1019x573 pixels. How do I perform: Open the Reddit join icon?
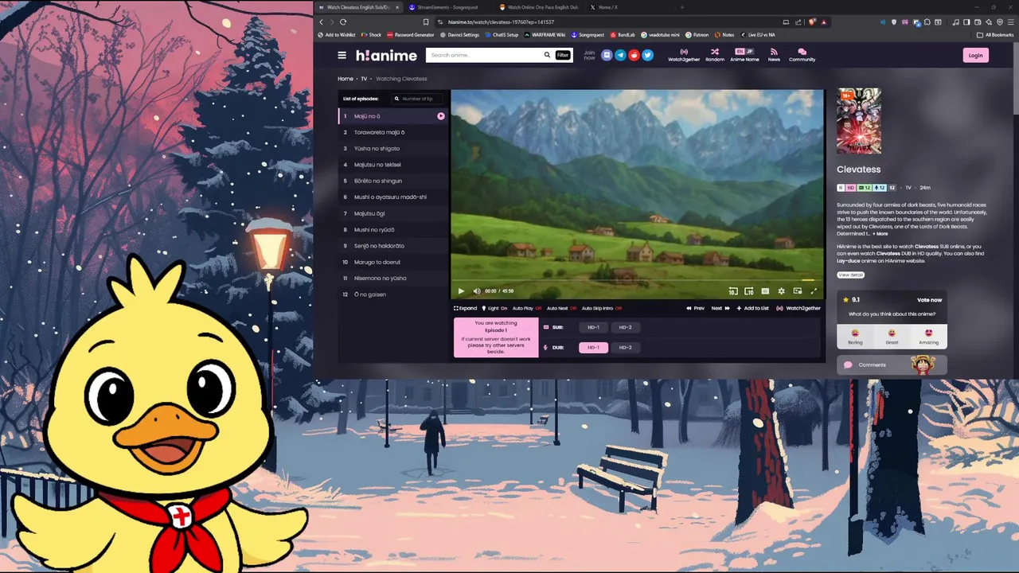[634, 55]
